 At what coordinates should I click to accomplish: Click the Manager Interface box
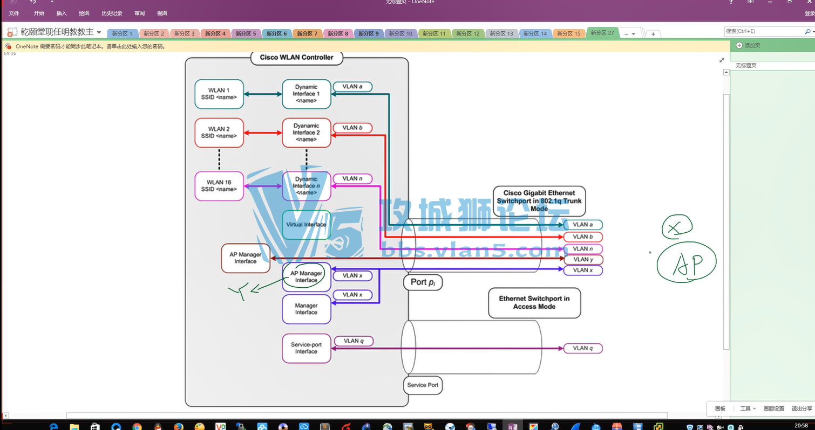306,309
